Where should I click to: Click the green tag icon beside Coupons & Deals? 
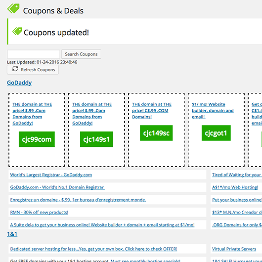pyautogui.click(x=13, y=8)
